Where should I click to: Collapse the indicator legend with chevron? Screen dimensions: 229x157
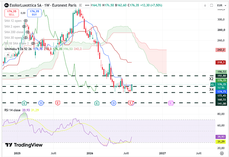click(x=8, y=55)
